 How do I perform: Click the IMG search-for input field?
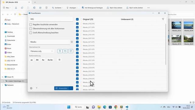[51, 19]
